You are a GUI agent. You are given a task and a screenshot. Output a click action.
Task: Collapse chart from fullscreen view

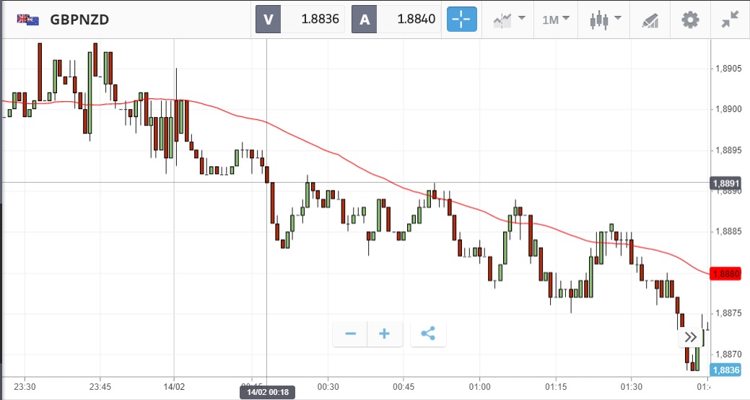[x=731, y=19]
